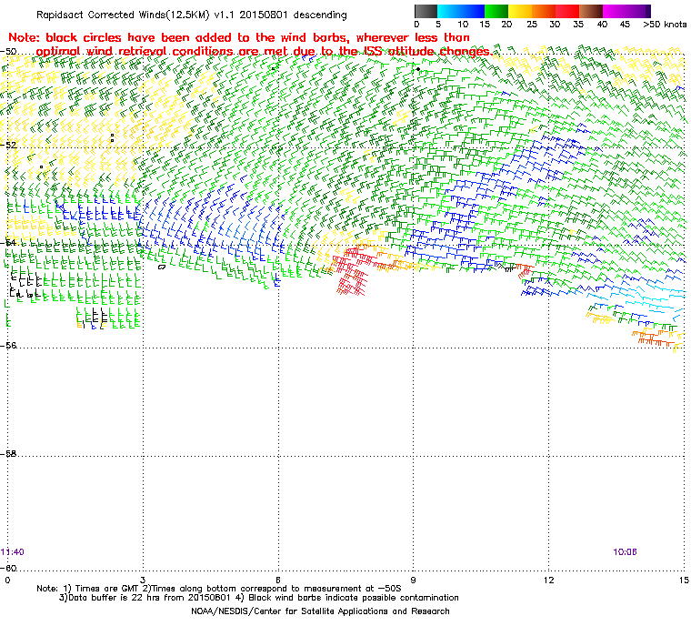691x626 pixels.
Task: Click the cyan 5-10 knots legend segment
Action: click(449, 11)
